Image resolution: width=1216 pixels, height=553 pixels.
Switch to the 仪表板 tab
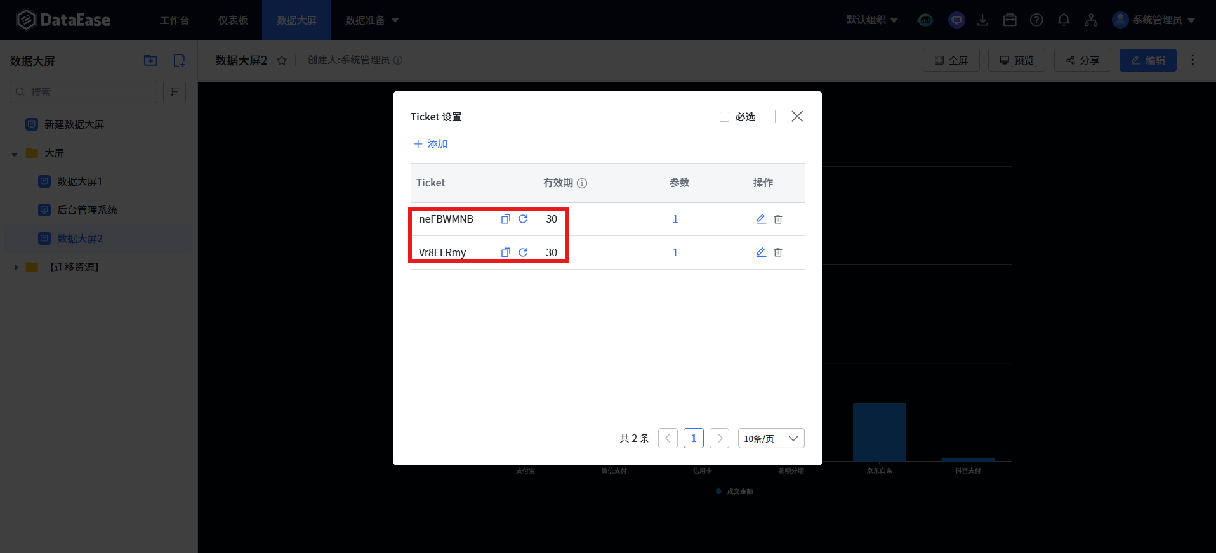pyautogui.click(x=233, y=20)
